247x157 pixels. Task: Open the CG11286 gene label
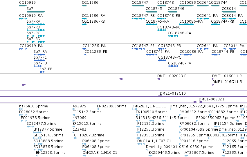[x=90, y=3]
